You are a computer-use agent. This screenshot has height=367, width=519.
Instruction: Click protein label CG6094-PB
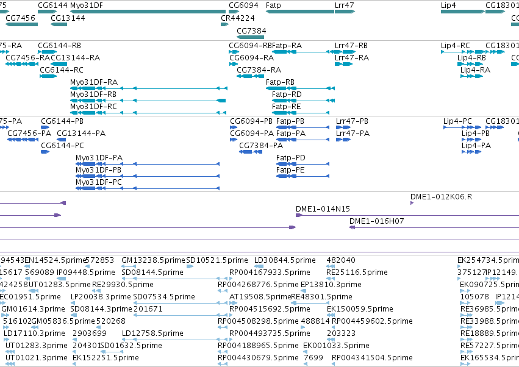(x=251, y=121)
